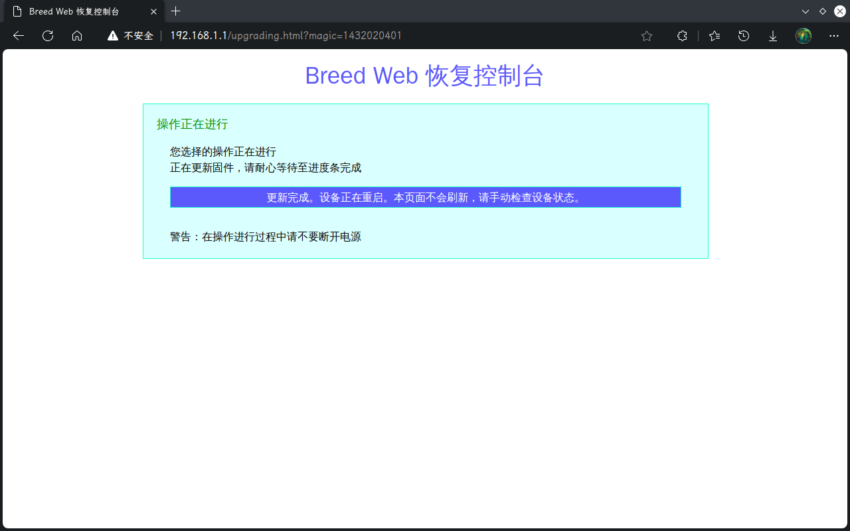Open the browser home page icon
This screenshot has width=850, height=531.
click(77, 36)
